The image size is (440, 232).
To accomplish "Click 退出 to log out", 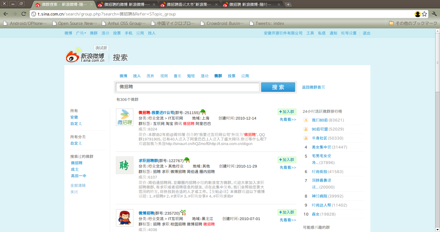I will 367,33.
